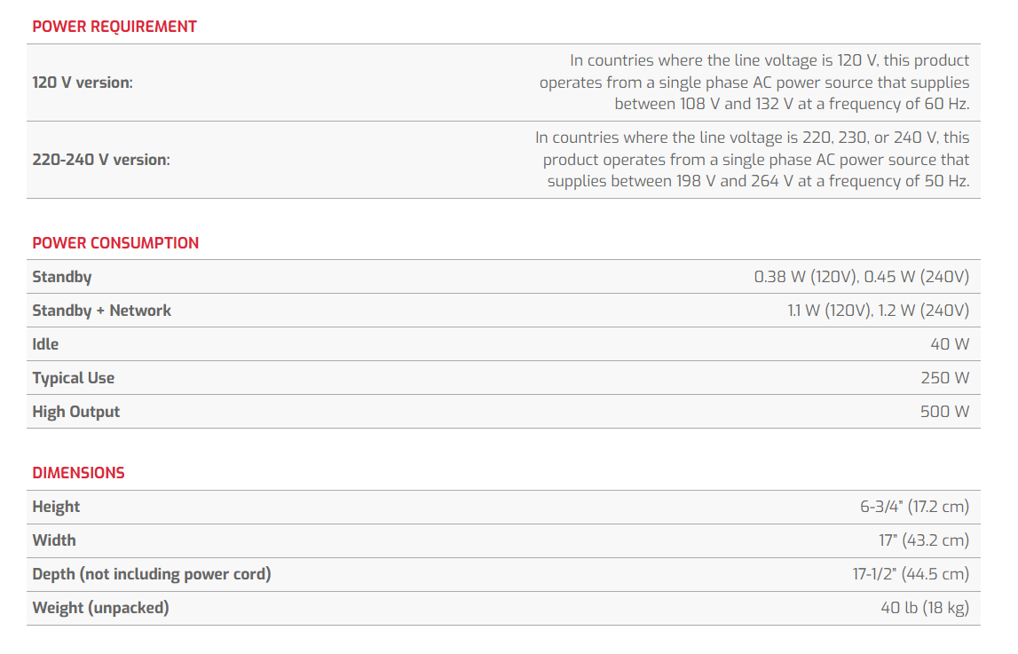The image size is (1018, 654).
Task: Click the POWER REQUIREMENT section heading
Action: 114,27
